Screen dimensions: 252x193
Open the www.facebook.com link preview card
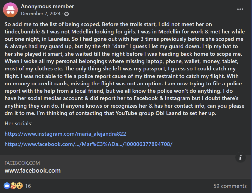tap(126, 167)
